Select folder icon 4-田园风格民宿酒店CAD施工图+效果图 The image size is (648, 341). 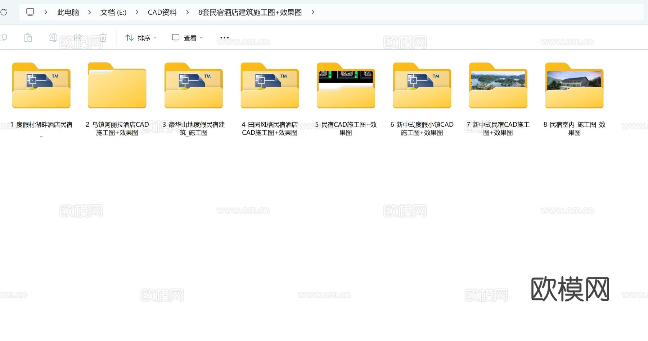pyautogui.click(x=270, y=86)
